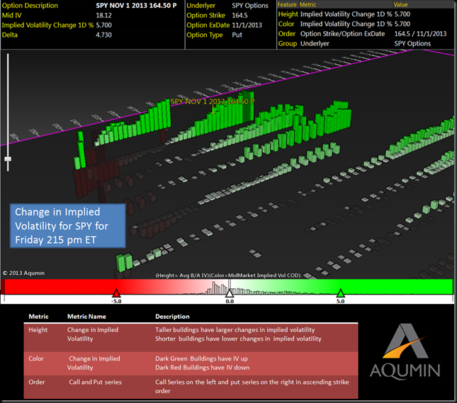Select the white 0.0 triangle marker

click(x=230, y=293)
